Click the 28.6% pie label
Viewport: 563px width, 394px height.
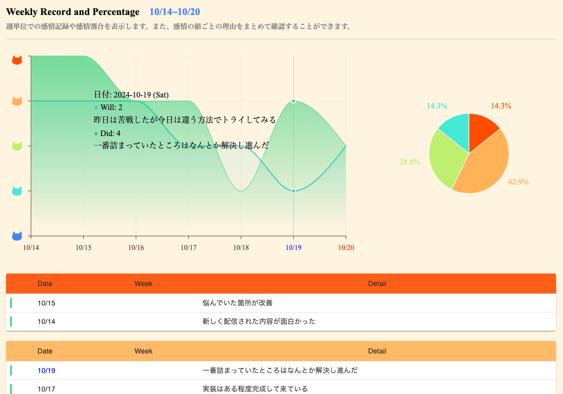[x=409, y=161]
